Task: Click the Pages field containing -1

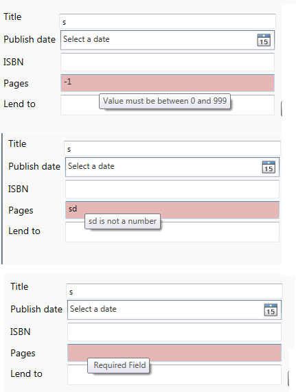Action: point(168,83)
